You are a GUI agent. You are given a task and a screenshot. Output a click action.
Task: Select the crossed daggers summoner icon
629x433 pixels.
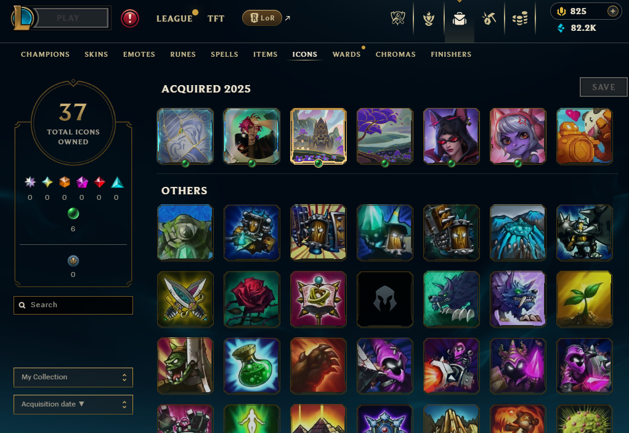(185, 299)
